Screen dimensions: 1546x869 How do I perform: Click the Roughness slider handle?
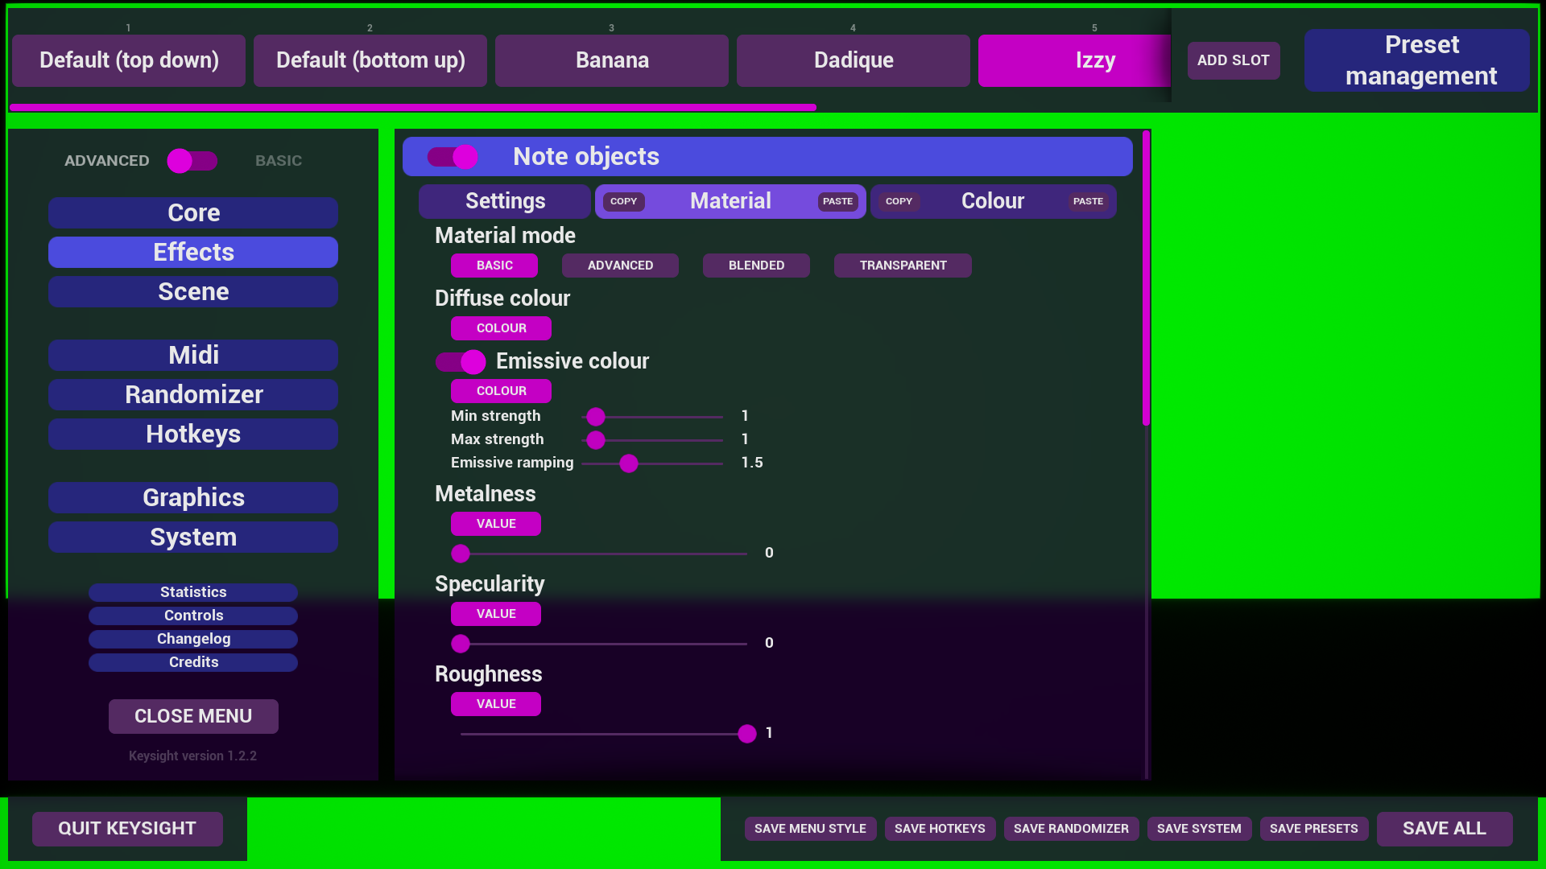coord(747,734)
